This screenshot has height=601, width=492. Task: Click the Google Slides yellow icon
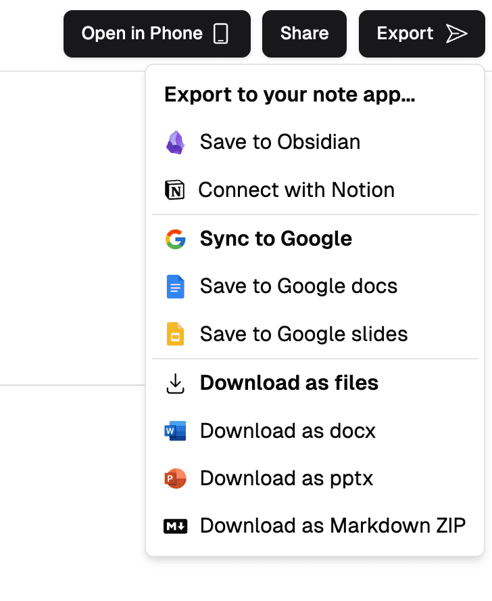point(175,334)
